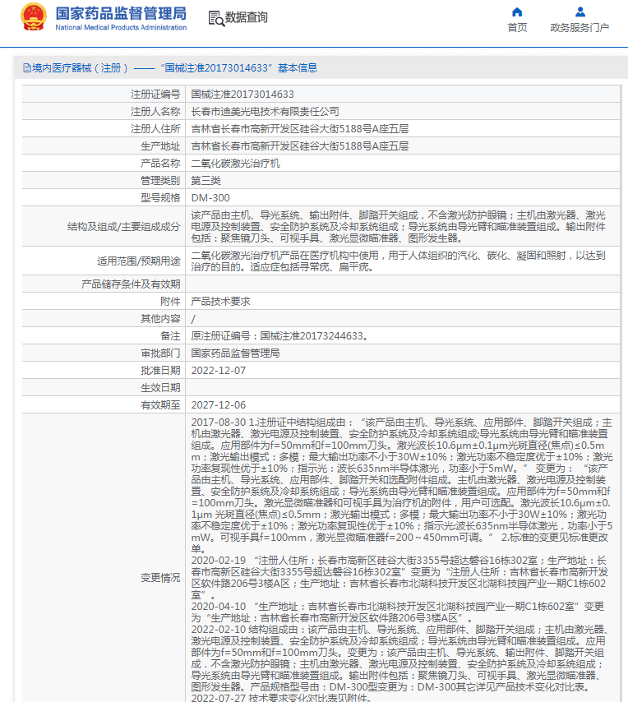Click the 2020-04-10 change record text
This screenshot has height=702, width=628.
[398, 612]
